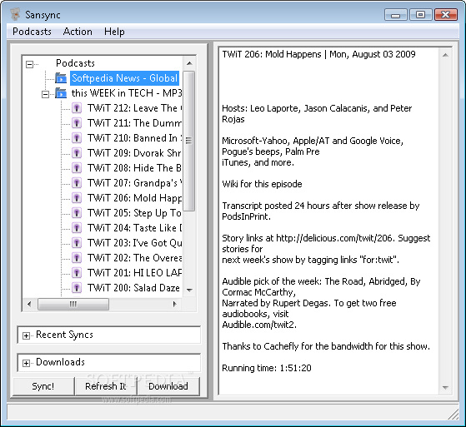Click the podcast icon beside TWiT 209
The image size is (466, 427).
[77, 153]
